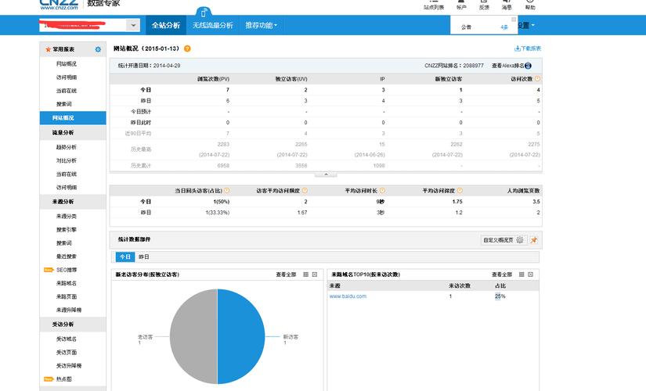Close the 来路域名TOP10 panel with its box icon

(x=530, y=274)
